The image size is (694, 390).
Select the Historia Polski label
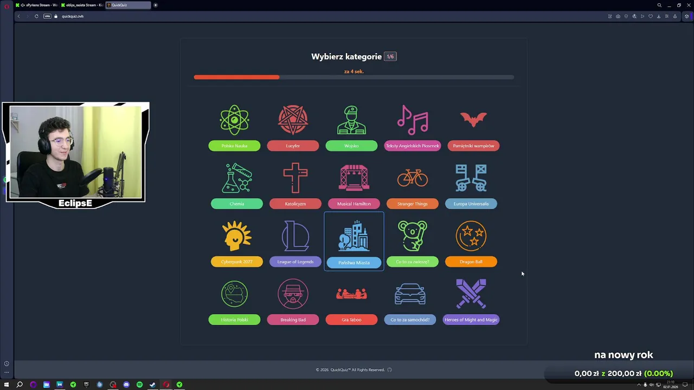234,320
